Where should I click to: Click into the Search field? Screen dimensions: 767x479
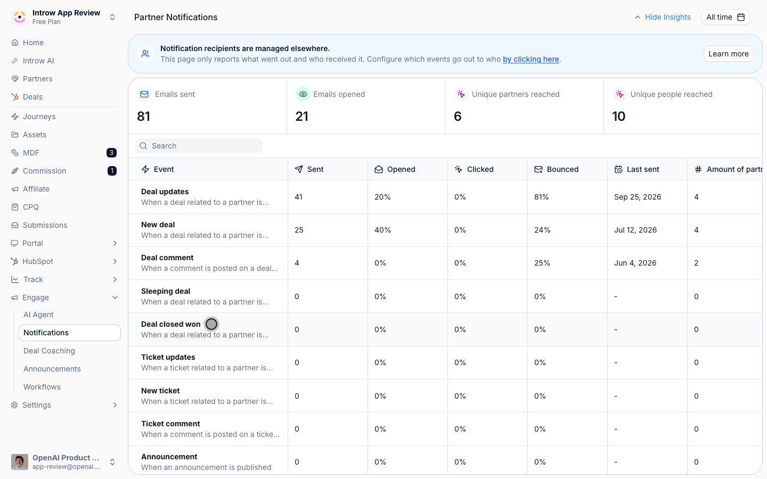[199, 146]
